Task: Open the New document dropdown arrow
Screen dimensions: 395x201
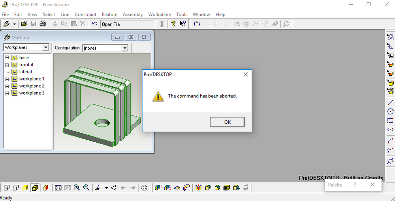Action: [14, 24]
